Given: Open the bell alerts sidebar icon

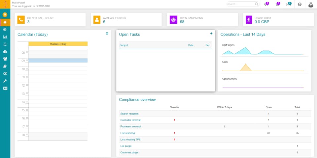Looking at the screenshot, I should [x=5, y=44].
